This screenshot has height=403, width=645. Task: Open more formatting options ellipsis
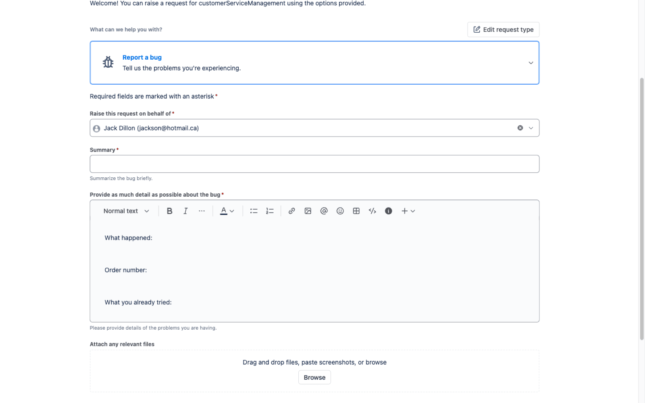[x=202, y=211]
